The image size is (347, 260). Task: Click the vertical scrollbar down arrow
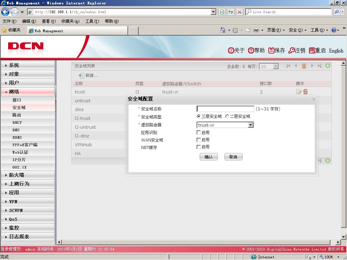point(344,237)
